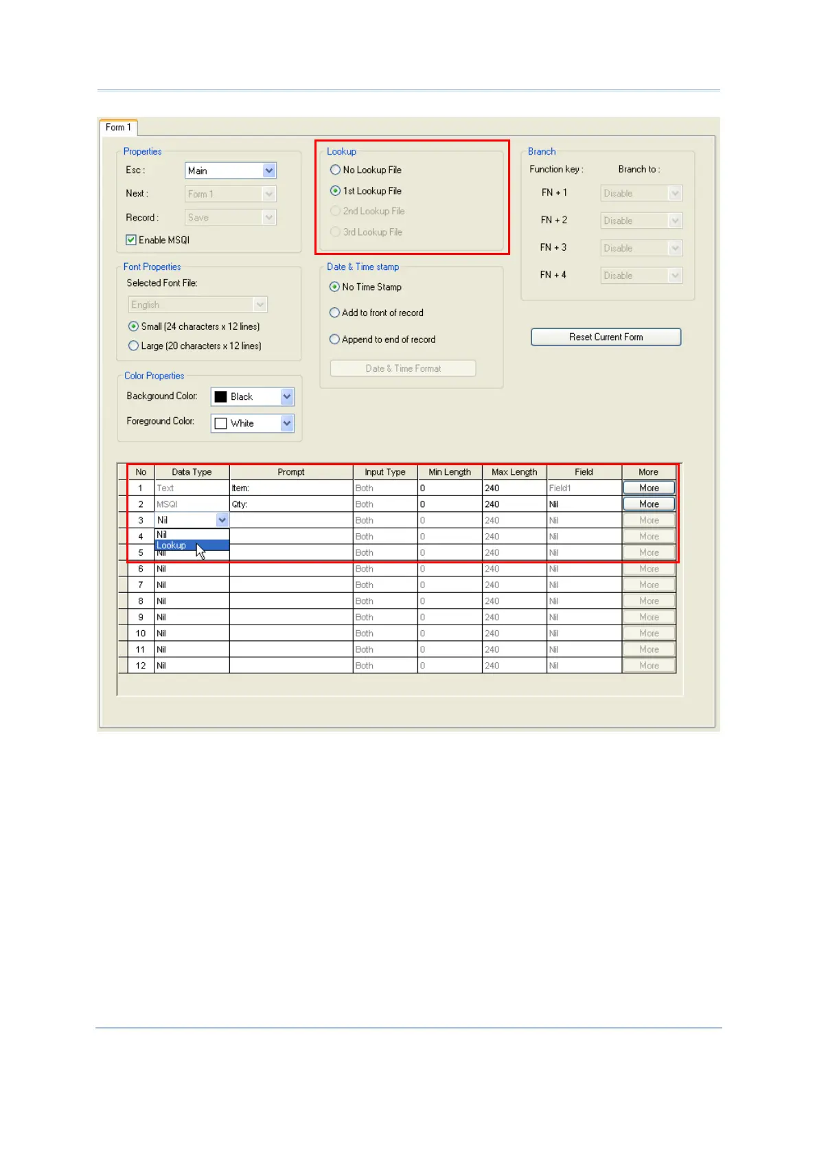Click the Data Type column header

click(192, 472)
